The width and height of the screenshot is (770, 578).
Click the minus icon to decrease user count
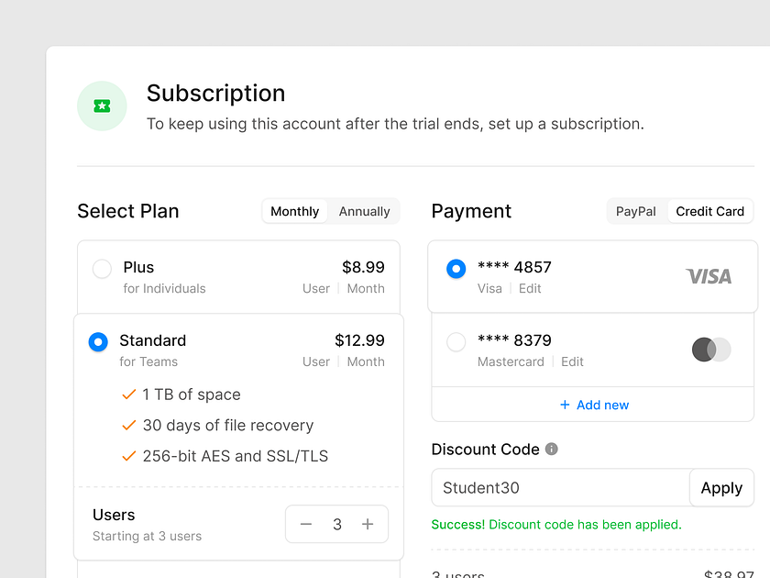point(306,524)
